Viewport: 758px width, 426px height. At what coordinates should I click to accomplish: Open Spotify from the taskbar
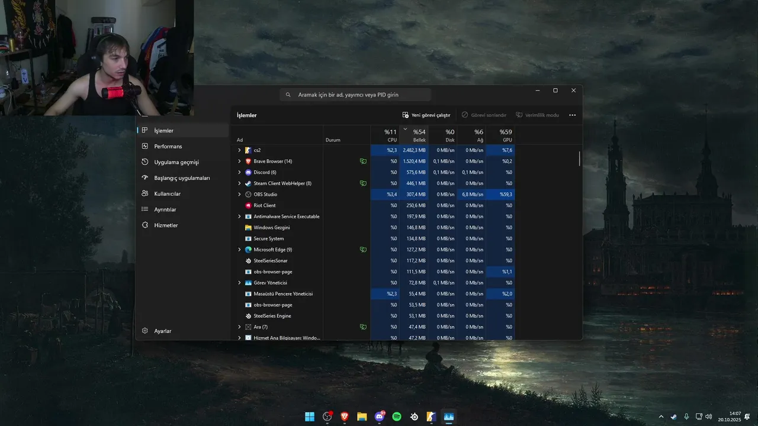point(397,417)
